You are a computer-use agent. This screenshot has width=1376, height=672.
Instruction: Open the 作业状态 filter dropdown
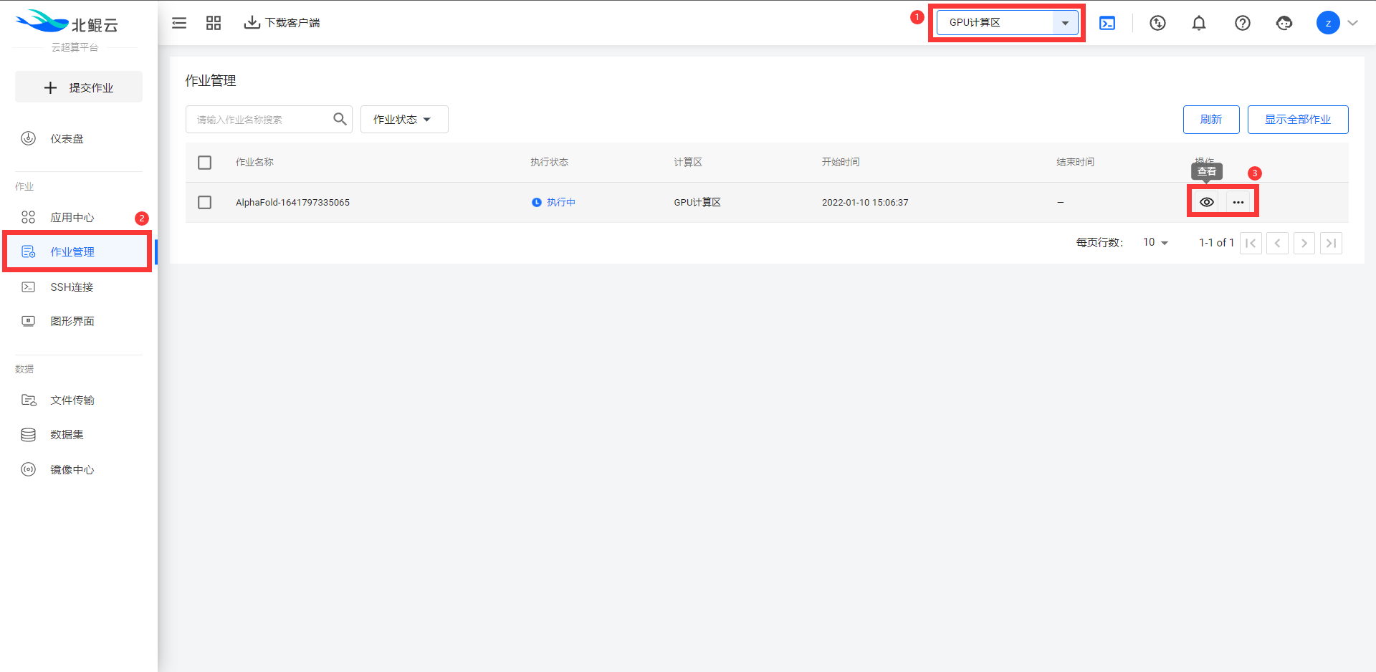click(x=404, y=120)
